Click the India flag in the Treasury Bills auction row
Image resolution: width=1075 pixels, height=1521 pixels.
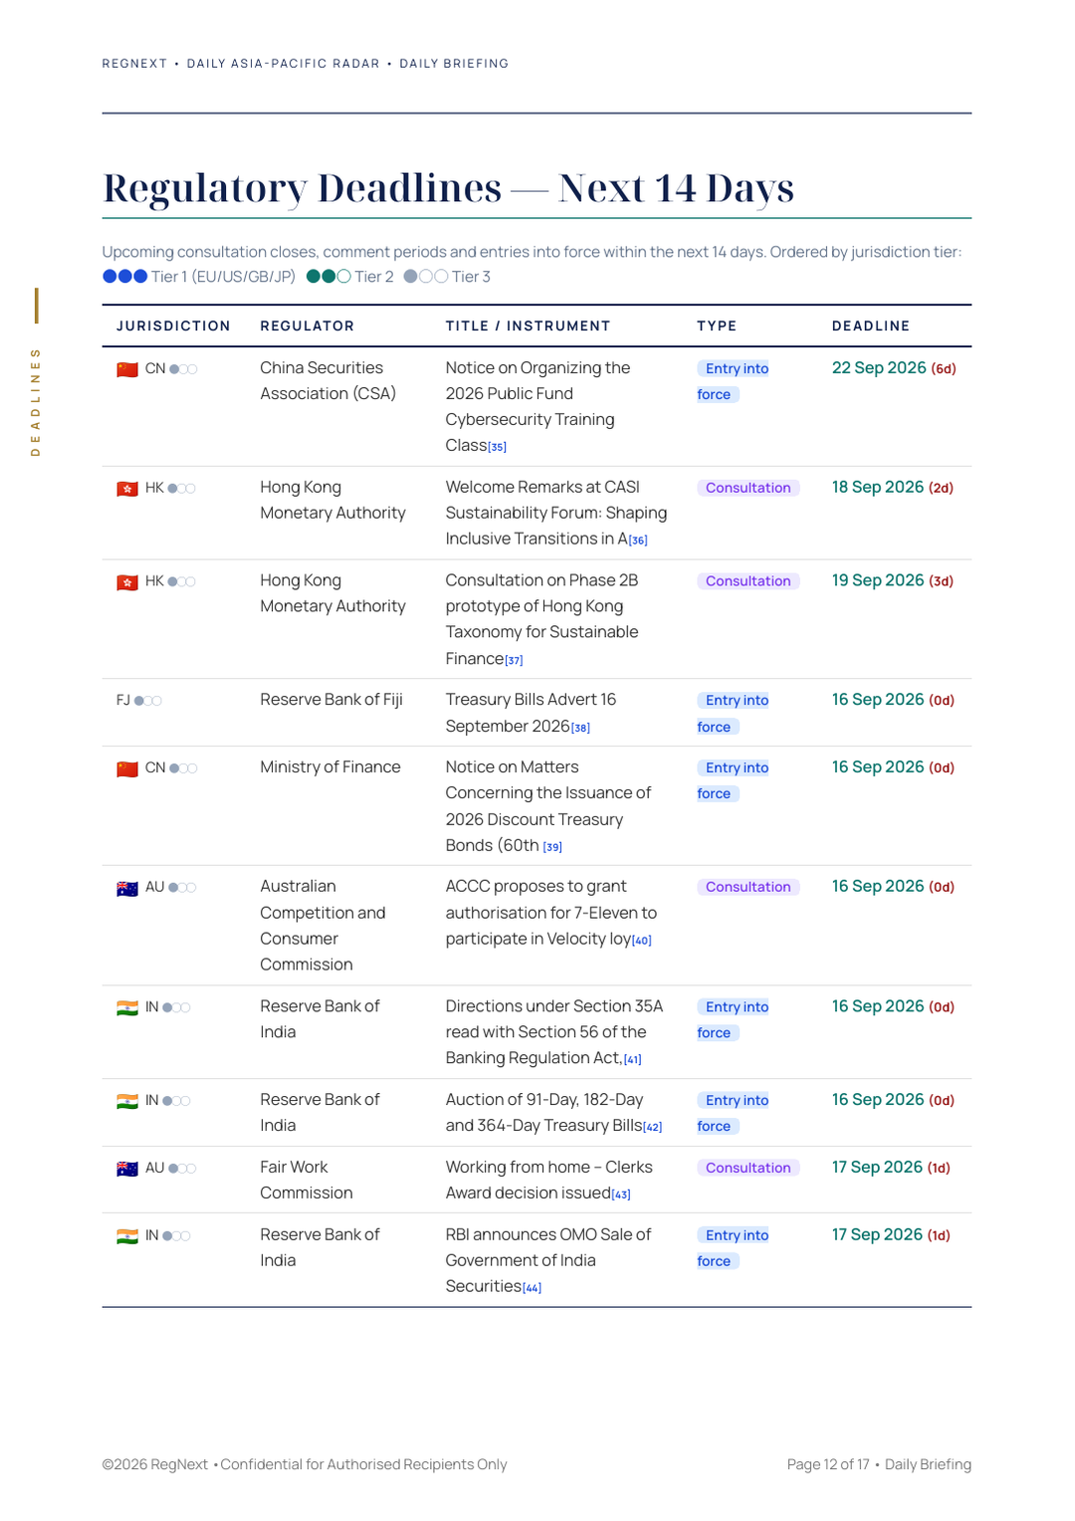127,1101
